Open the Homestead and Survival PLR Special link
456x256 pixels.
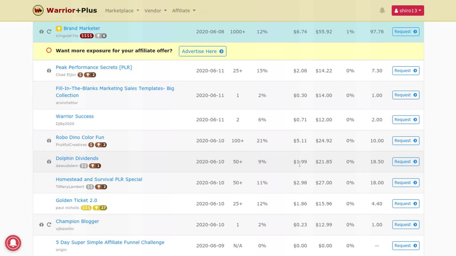pos(99,179)
